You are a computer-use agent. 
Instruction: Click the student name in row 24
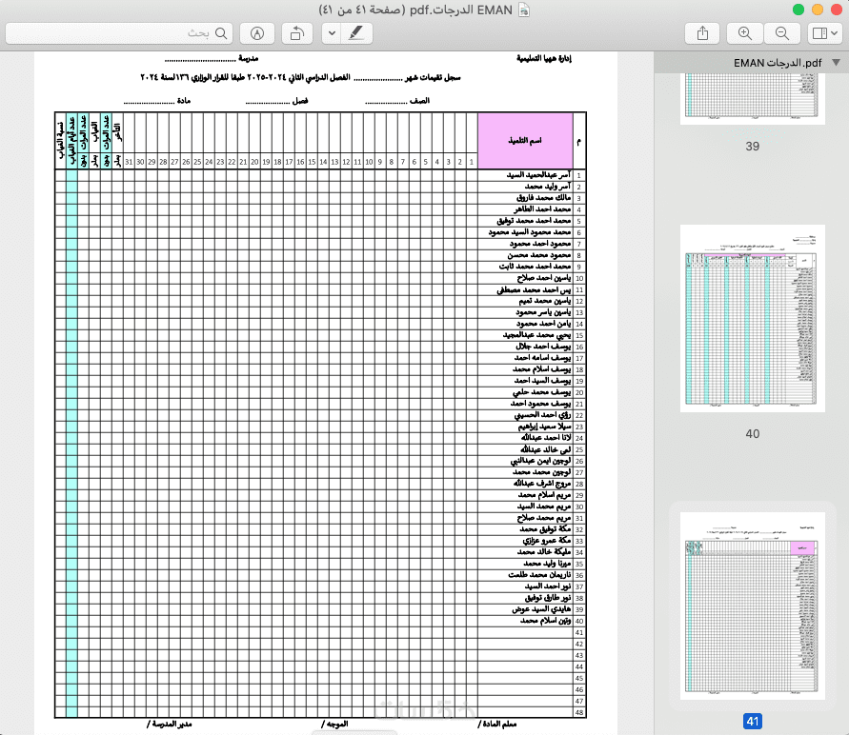(546, 438)
